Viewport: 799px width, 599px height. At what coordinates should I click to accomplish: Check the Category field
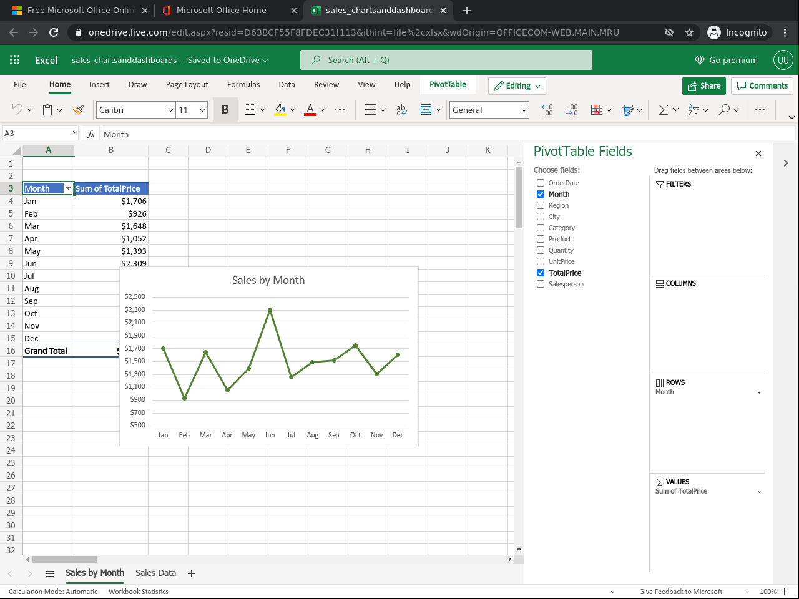tap(541, 228)
